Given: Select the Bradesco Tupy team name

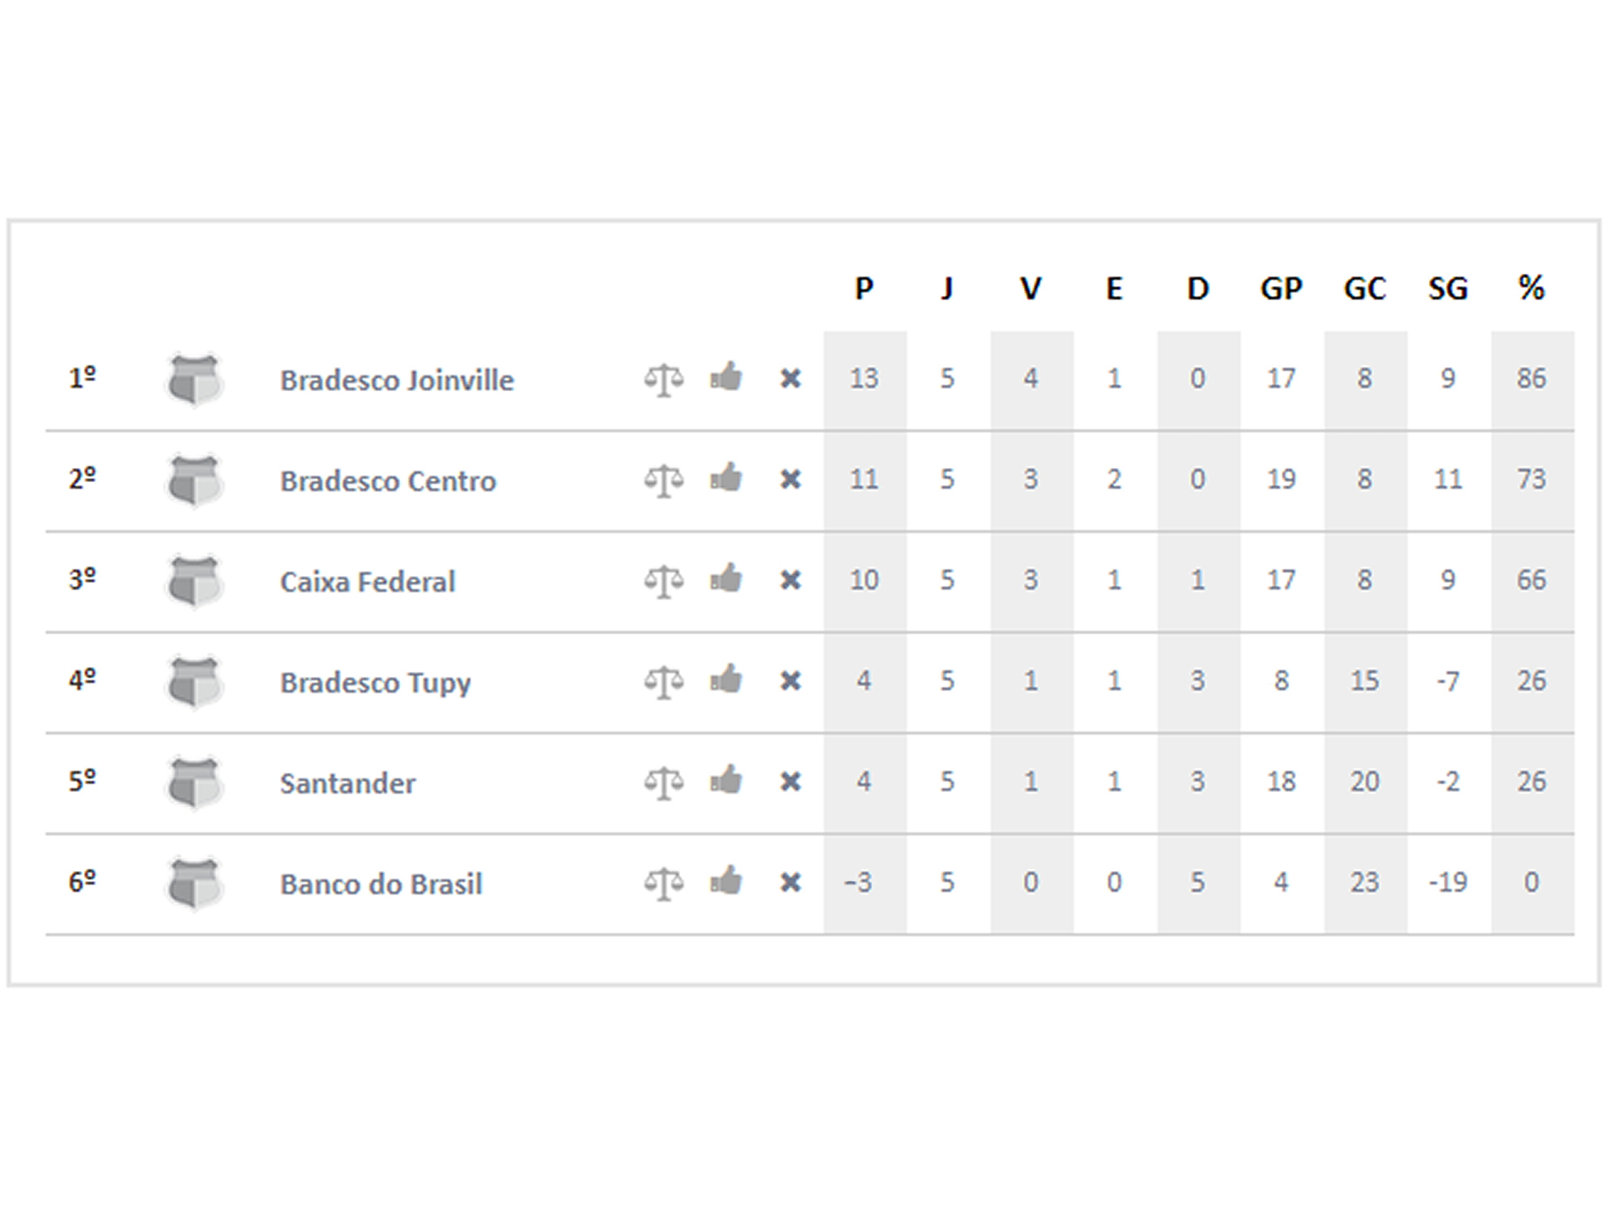Looking at the screenshot, I should pyautogui.click(x=376, y=683).
